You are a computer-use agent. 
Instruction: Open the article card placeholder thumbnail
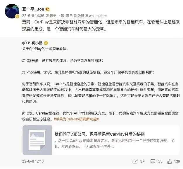click(x=37, y=140)
